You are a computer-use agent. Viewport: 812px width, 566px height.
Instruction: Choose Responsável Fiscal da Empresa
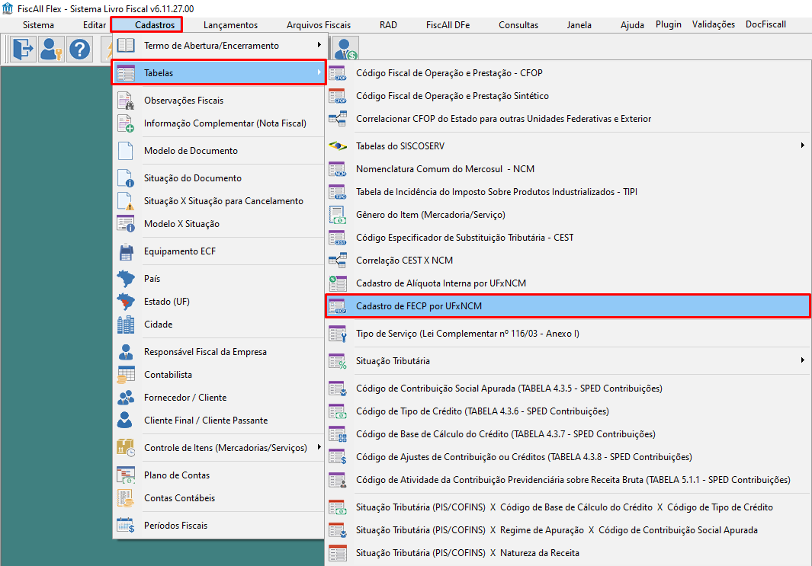[220, 352]
